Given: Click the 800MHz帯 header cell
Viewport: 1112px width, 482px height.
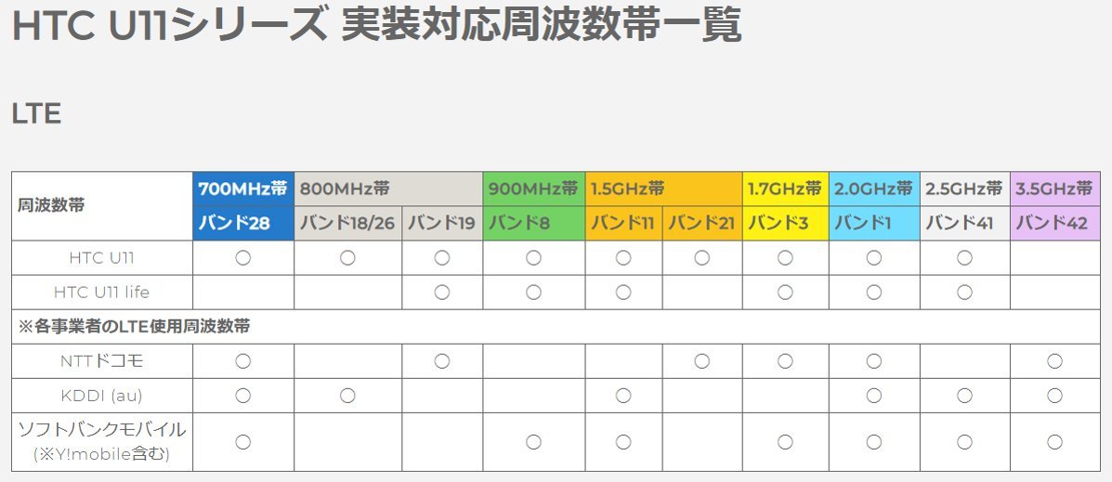Looking at the screenshot, I should [388, 189].
